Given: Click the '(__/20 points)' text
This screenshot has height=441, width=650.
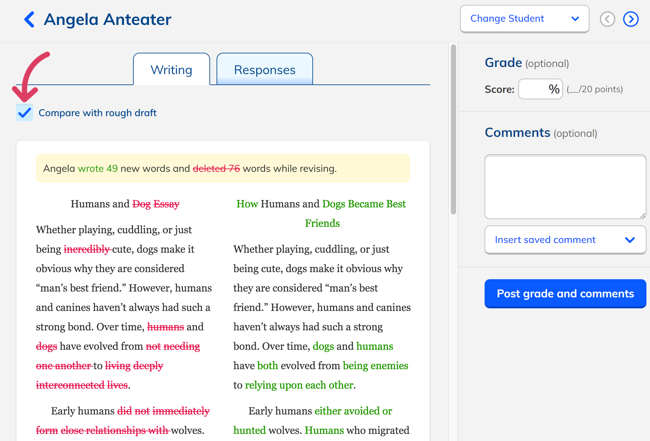Looking at the screenshot, I should [x=595, y=89].
